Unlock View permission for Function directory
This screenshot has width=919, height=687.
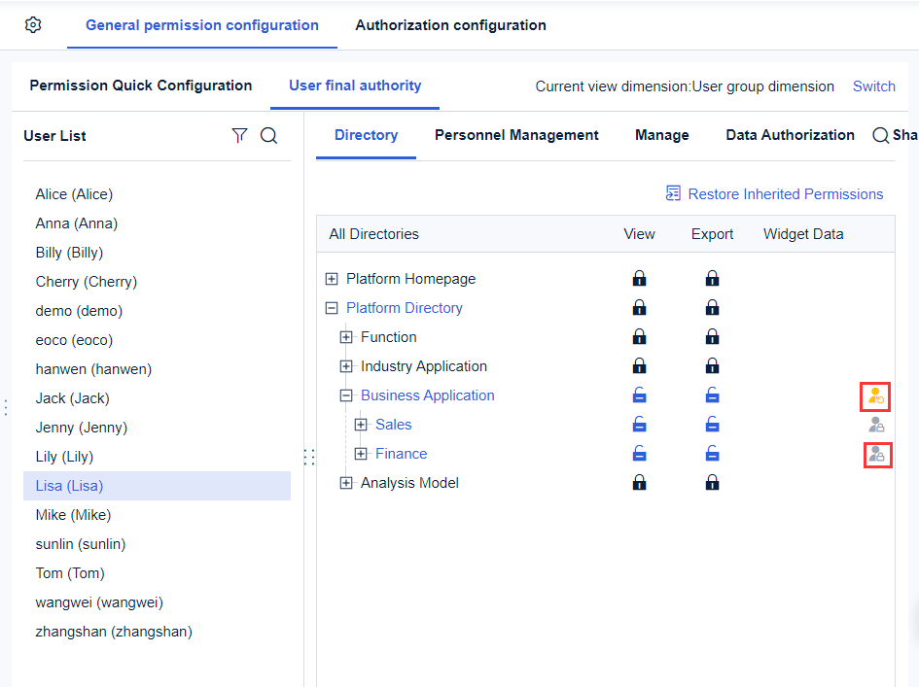coord(639,336)
